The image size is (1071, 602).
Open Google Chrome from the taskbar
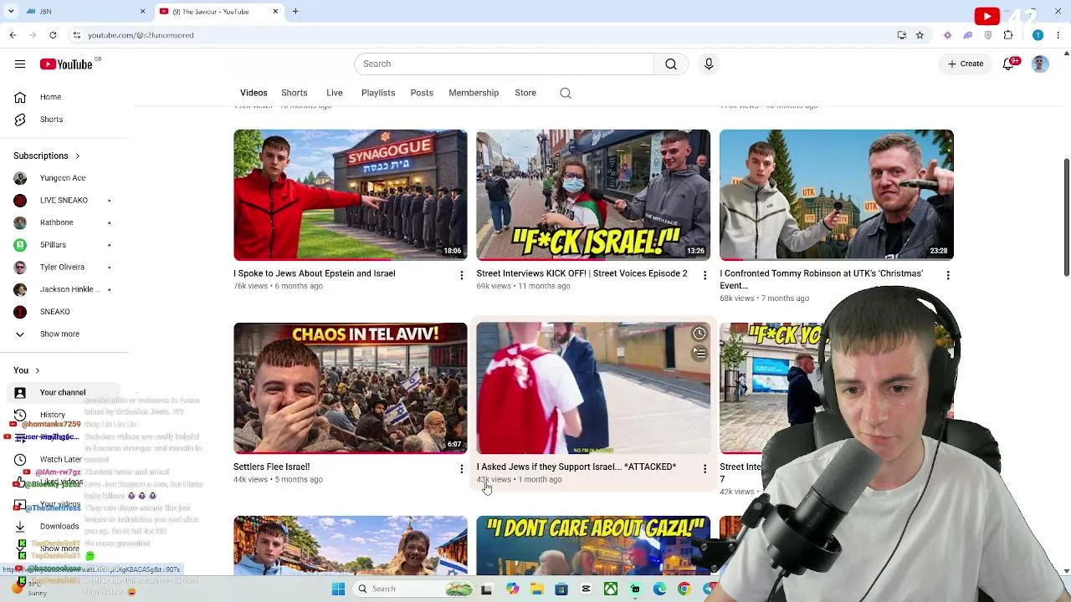(x=684, y=589)
